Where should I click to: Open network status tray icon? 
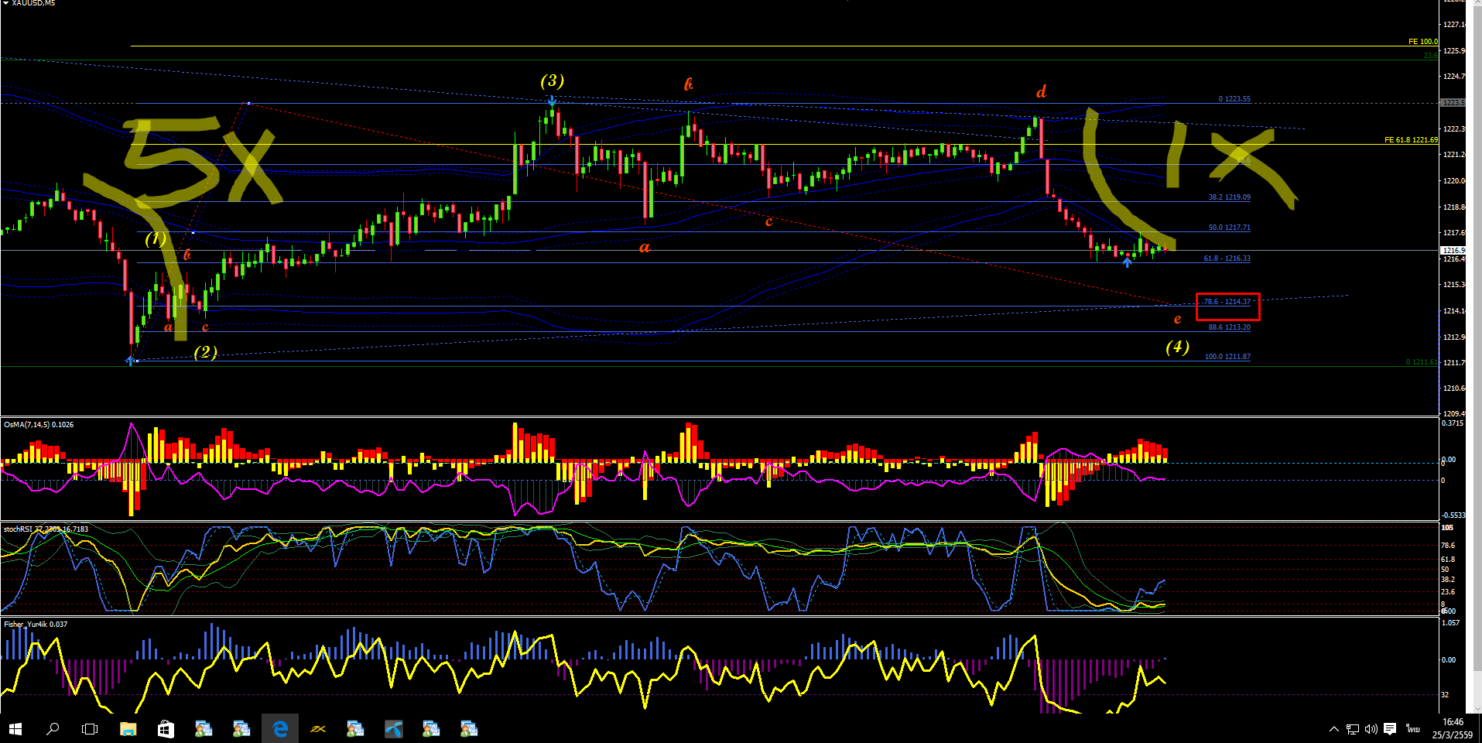[x=1352, y=729]
